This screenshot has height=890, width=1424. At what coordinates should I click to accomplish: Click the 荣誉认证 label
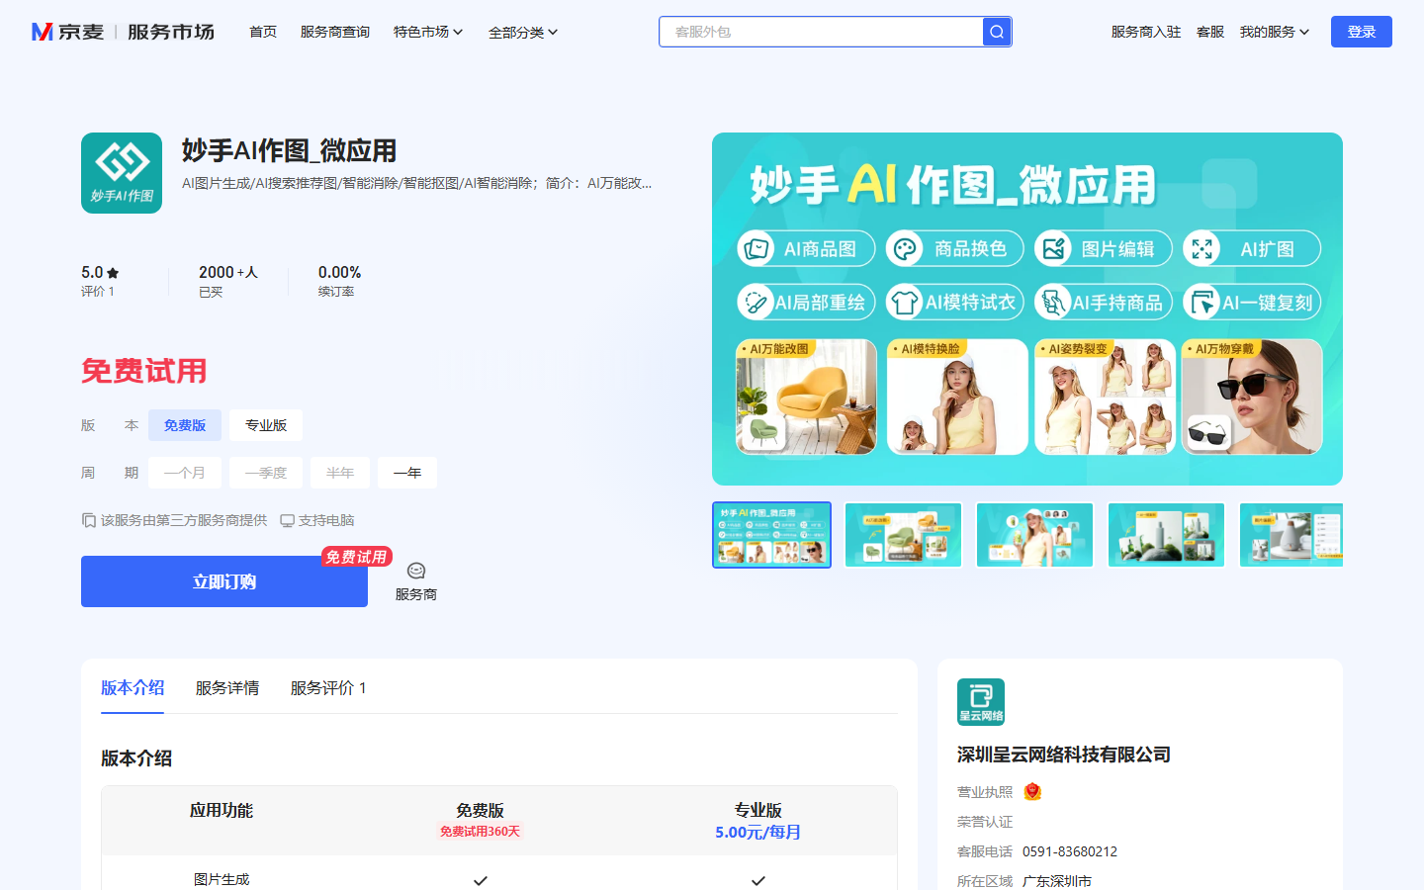(x=985, y=822)
